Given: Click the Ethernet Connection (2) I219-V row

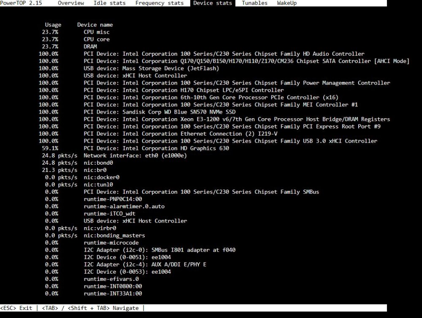Looking at the screenshot, I should tap(158, 134).
